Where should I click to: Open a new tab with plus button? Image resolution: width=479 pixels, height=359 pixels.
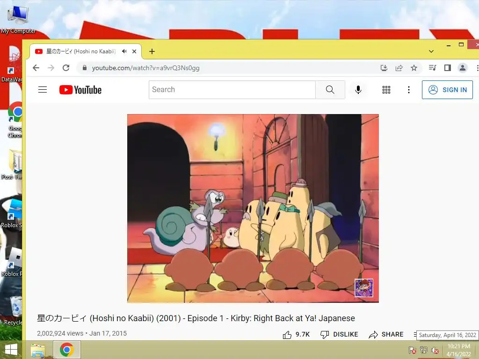point(152,51)
